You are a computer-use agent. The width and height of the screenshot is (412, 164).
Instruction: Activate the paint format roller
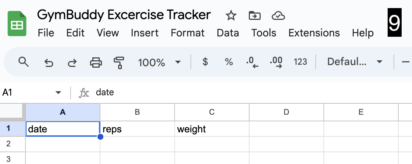click(119, 63)
